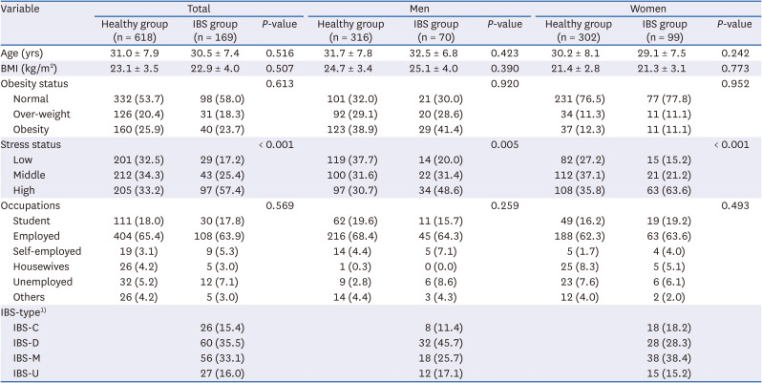Image resolution: width=762 pixels, height=383 pixels.
Task: Click the 'Healthy group (n = 302)' header
Action: 575,30
